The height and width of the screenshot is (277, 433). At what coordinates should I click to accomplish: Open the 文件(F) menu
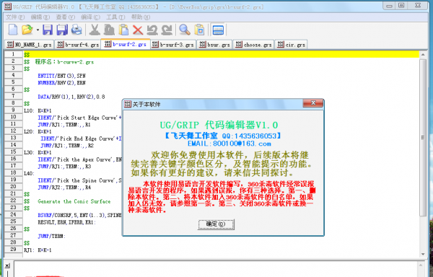pos(15,17)
